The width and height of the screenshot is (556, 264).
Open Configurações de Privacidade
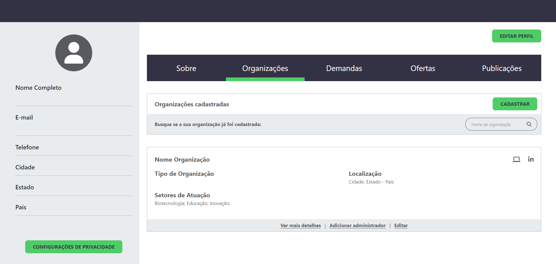tap(74, 247)
